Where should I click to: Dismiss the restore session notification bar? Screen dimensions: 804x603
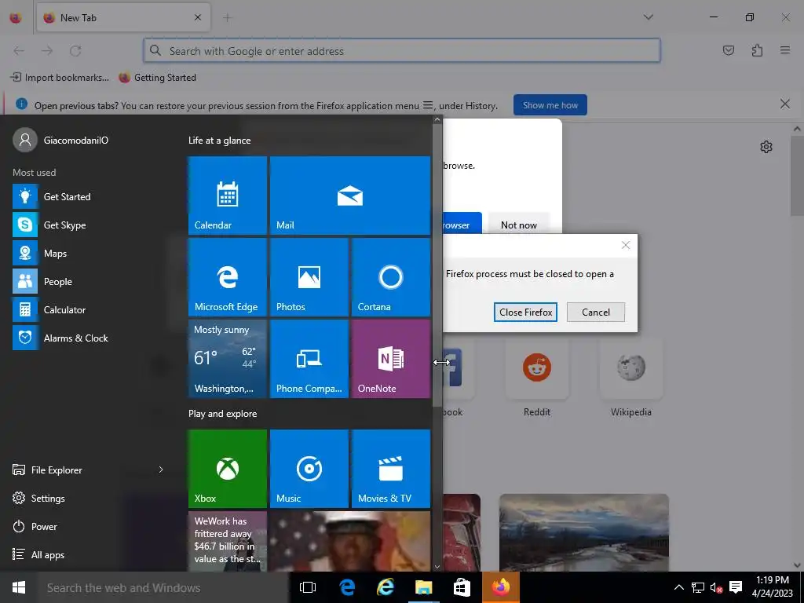point(784,104)
